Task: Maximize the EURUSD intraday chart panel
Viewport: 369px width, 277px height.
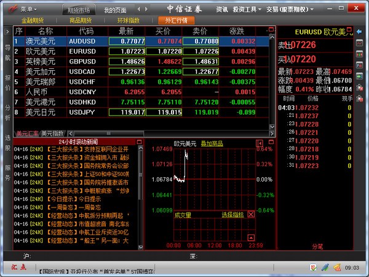Action: [x=271, y=142]
